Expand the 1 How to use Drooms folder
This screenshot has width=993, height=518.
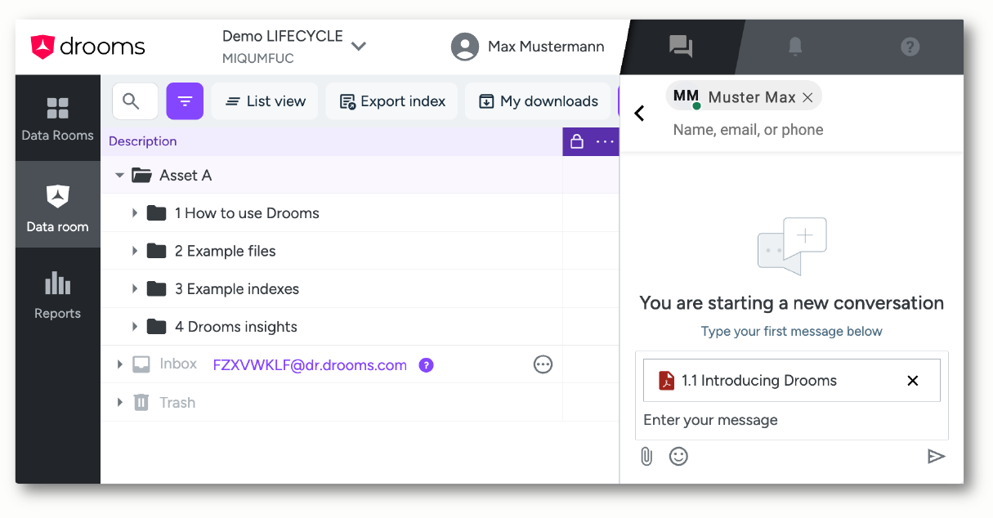point(135,213)
